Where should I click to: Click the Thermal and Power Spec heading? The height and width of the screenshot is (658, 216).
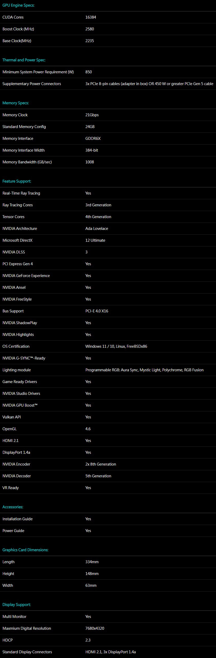pos(24,60)
